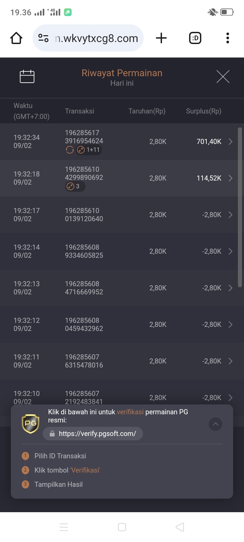The image size is (244, 542).
Task: Open a new tab with plus icon
Action: (161, 38)
